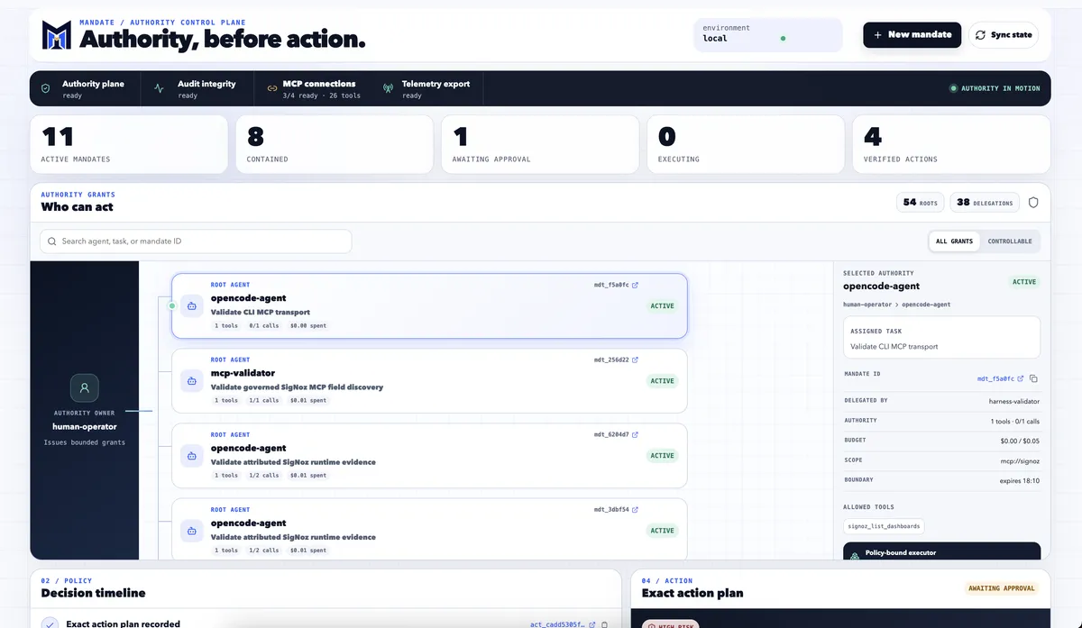Open external link icon next to mdt_256d22
Viewport: 1082px width, 628px height.
pyautogui.click(x=636, y=360)
